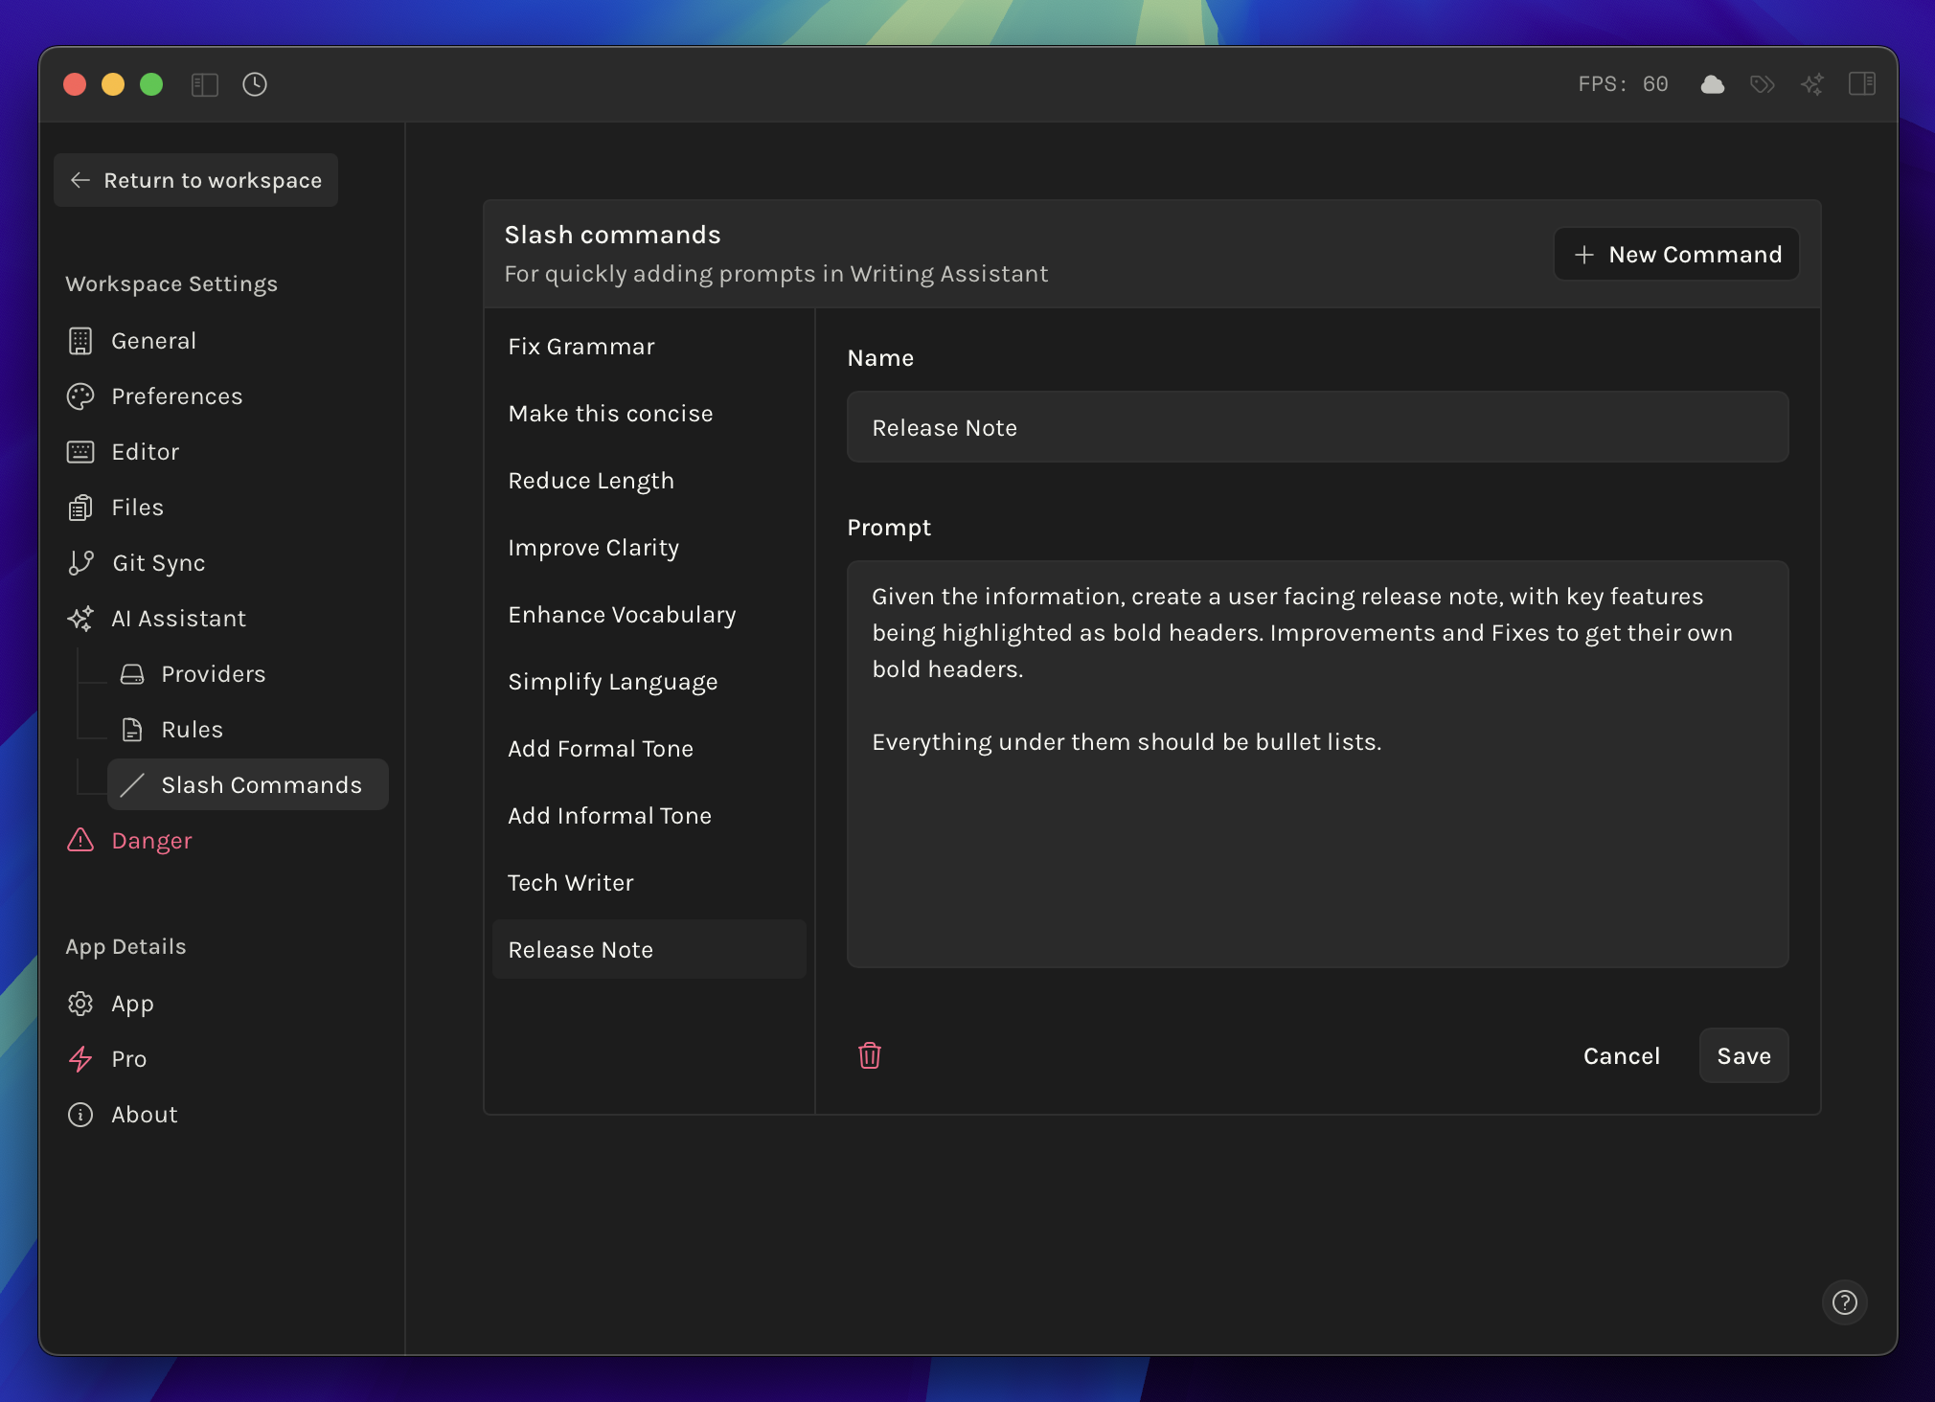Viewport: 1935px width, 1402px height.
Task: Click the Git Sync branch icon
Action: click(x=81, y=563)
